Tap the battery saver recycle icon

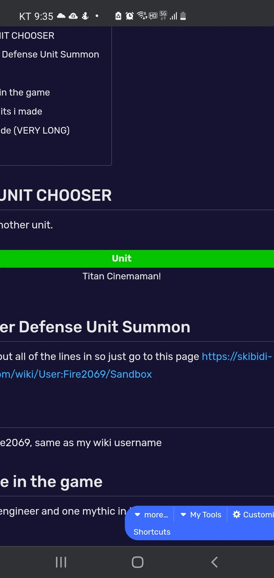pos(118,16)
